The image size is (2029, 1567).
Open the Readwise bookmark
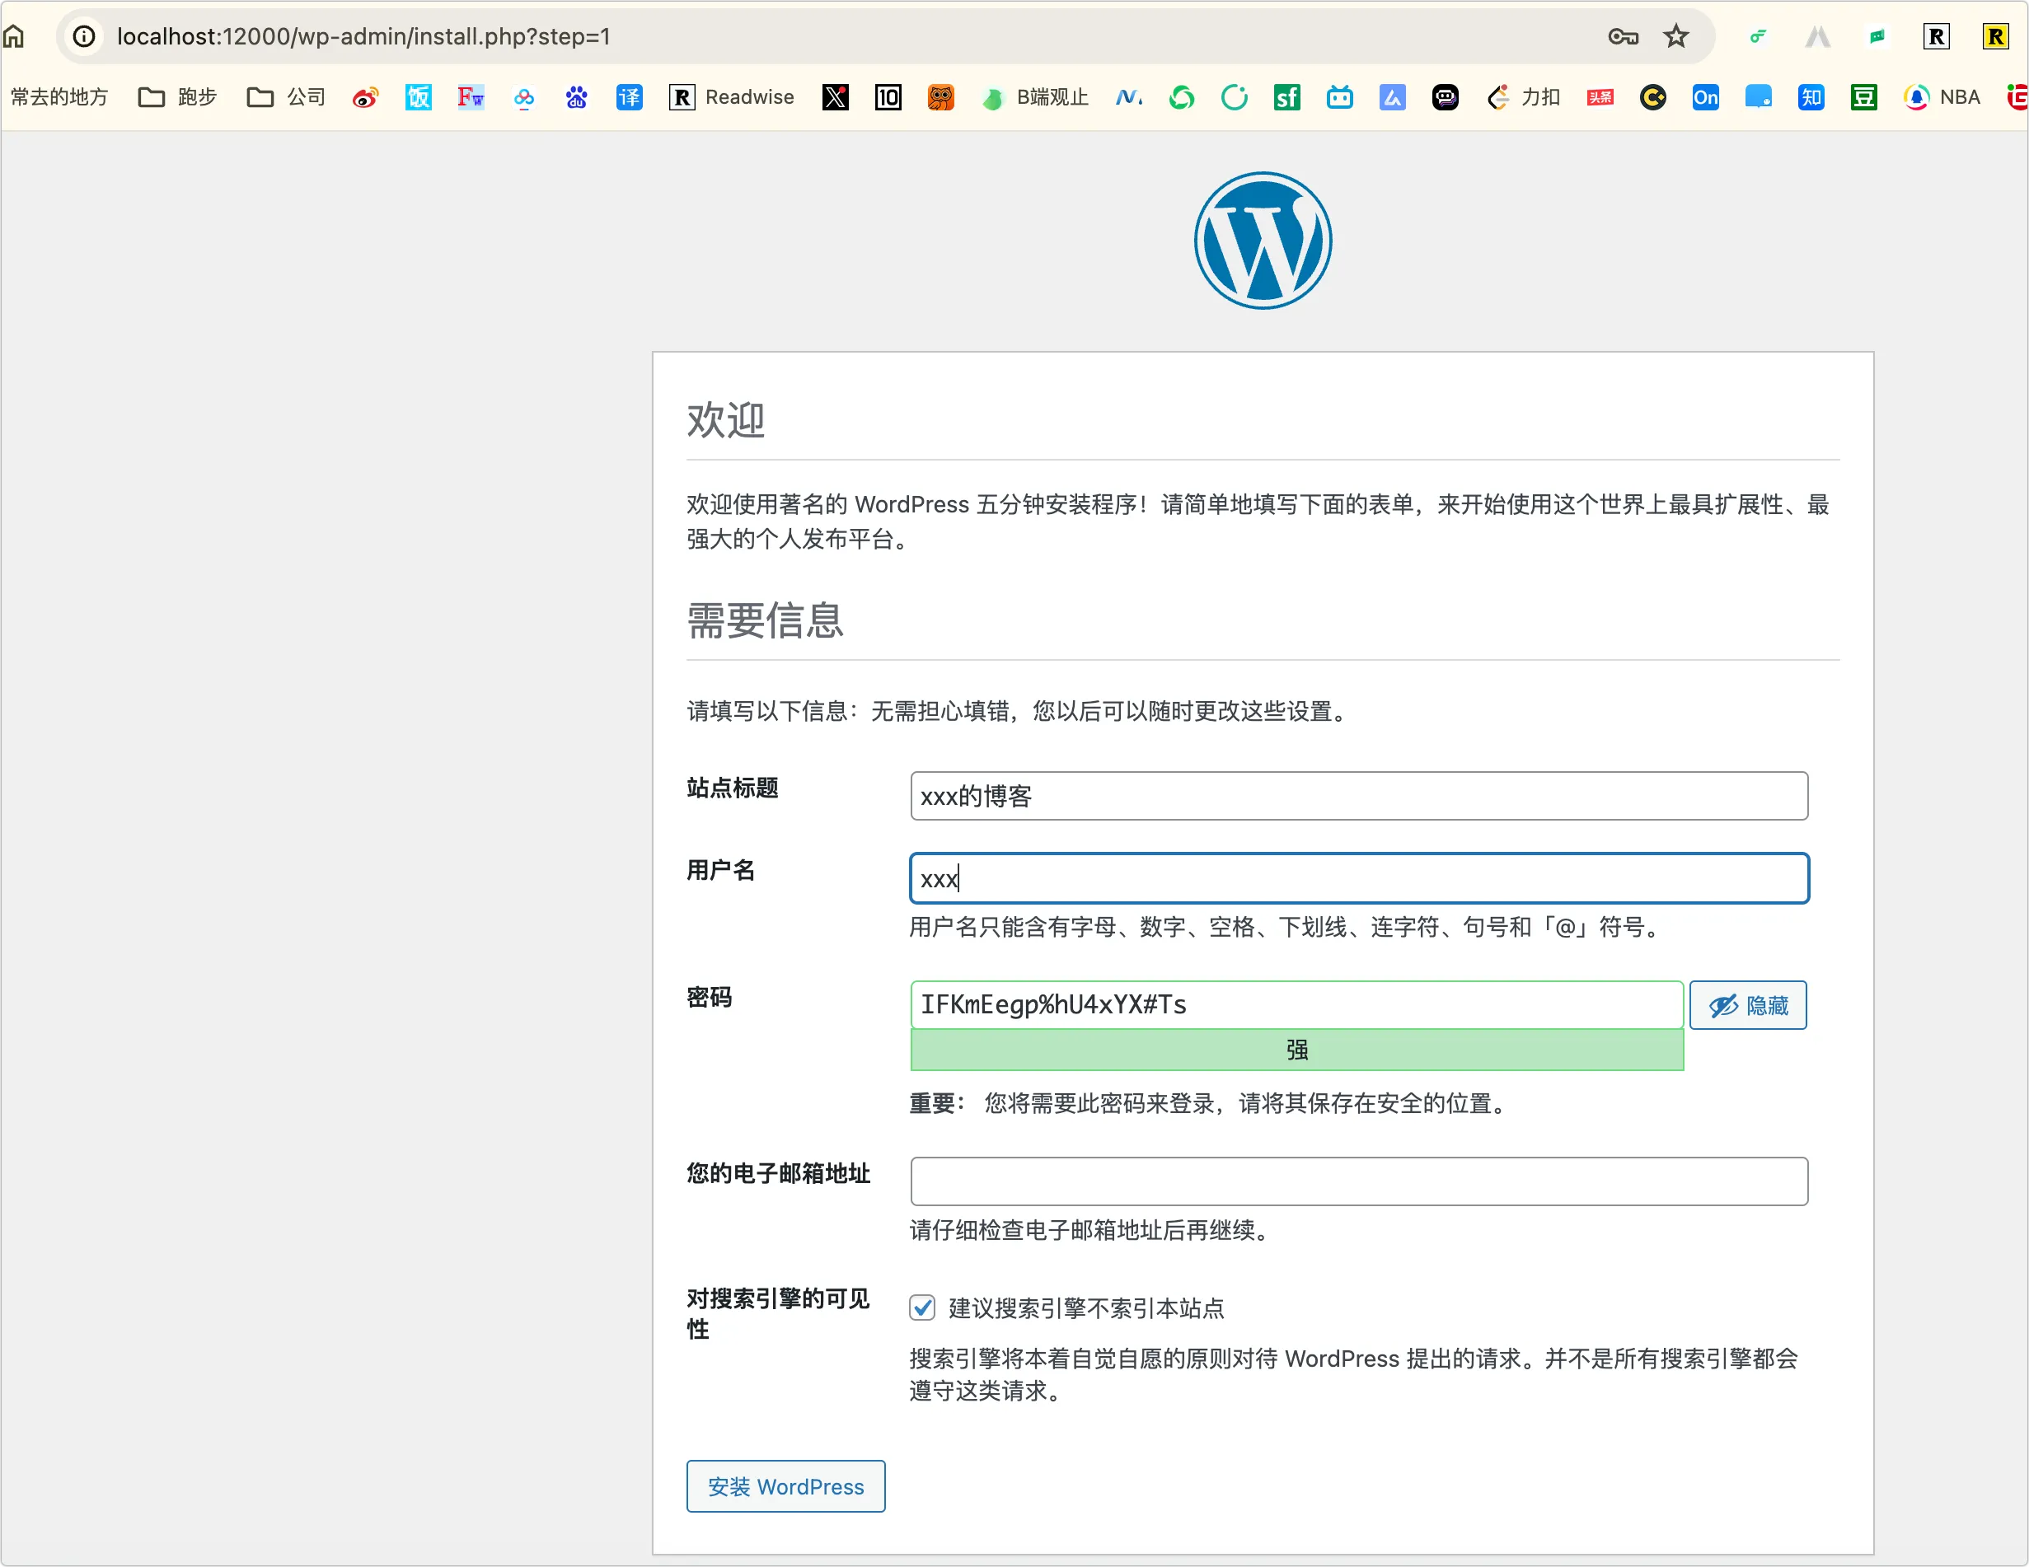click(x=731, y=97)
